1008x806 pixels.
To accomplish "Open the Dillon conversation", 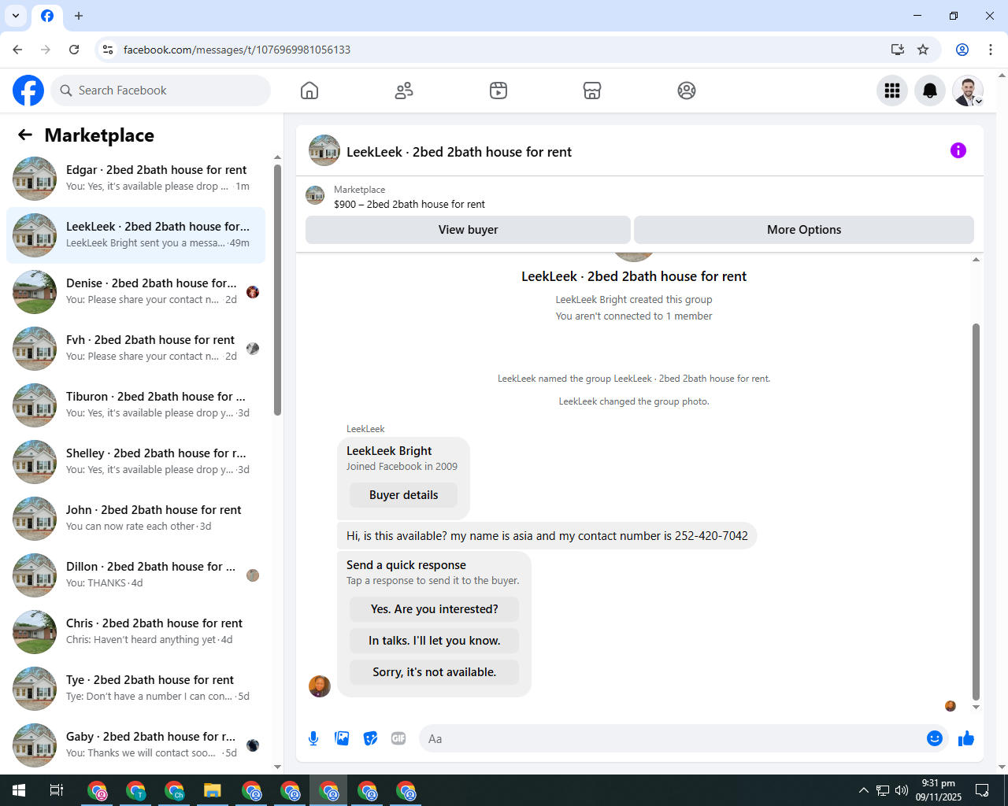I will (135, 575).
